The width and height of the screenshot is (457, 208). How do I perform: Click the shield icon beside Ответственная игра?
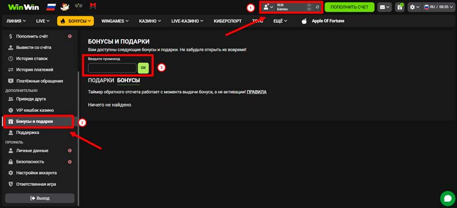click(11, 184)
